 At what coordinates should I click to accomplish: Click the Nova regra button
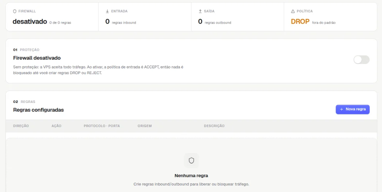coord(352,109)
